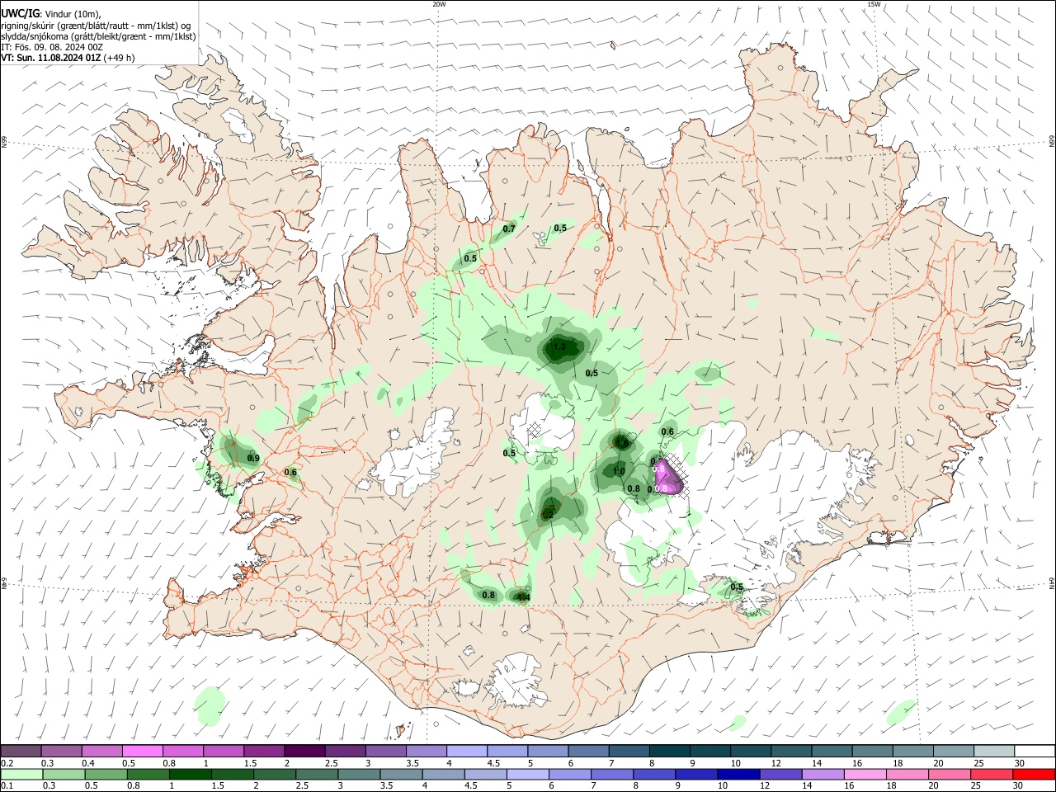Click the '(+49 h)' forecast offset text
1056x792 pixels.
click(120, 58)
